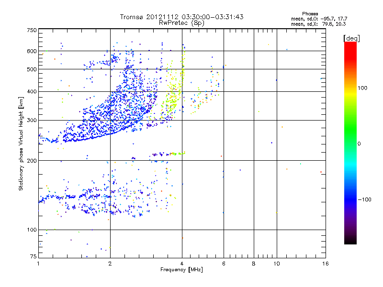The height and width of the screenshot is (287, 383).
Task: Click the y-axis tick label '750'
Action: [x=32, y=30]
